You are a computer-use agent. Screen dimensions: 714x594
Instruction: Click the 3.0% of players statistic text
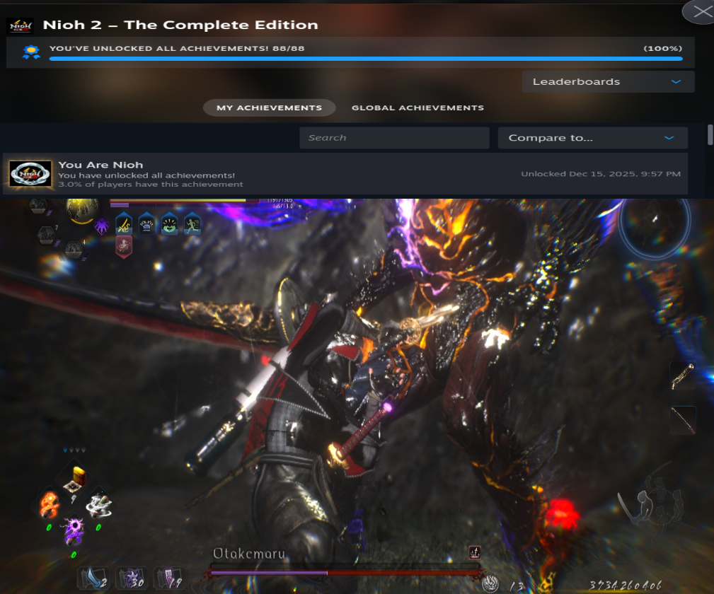150,185
